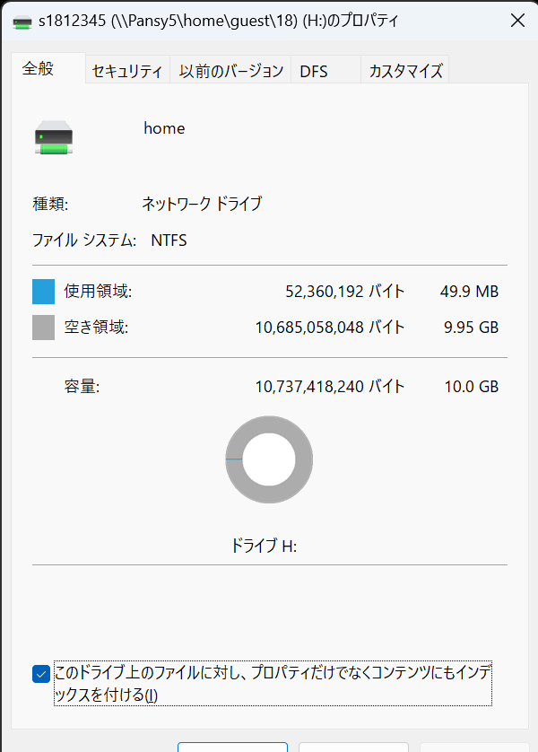This screenshot has height=752, width=538.
Task: Click the blue used space color swatch
Action: point(44,292)
